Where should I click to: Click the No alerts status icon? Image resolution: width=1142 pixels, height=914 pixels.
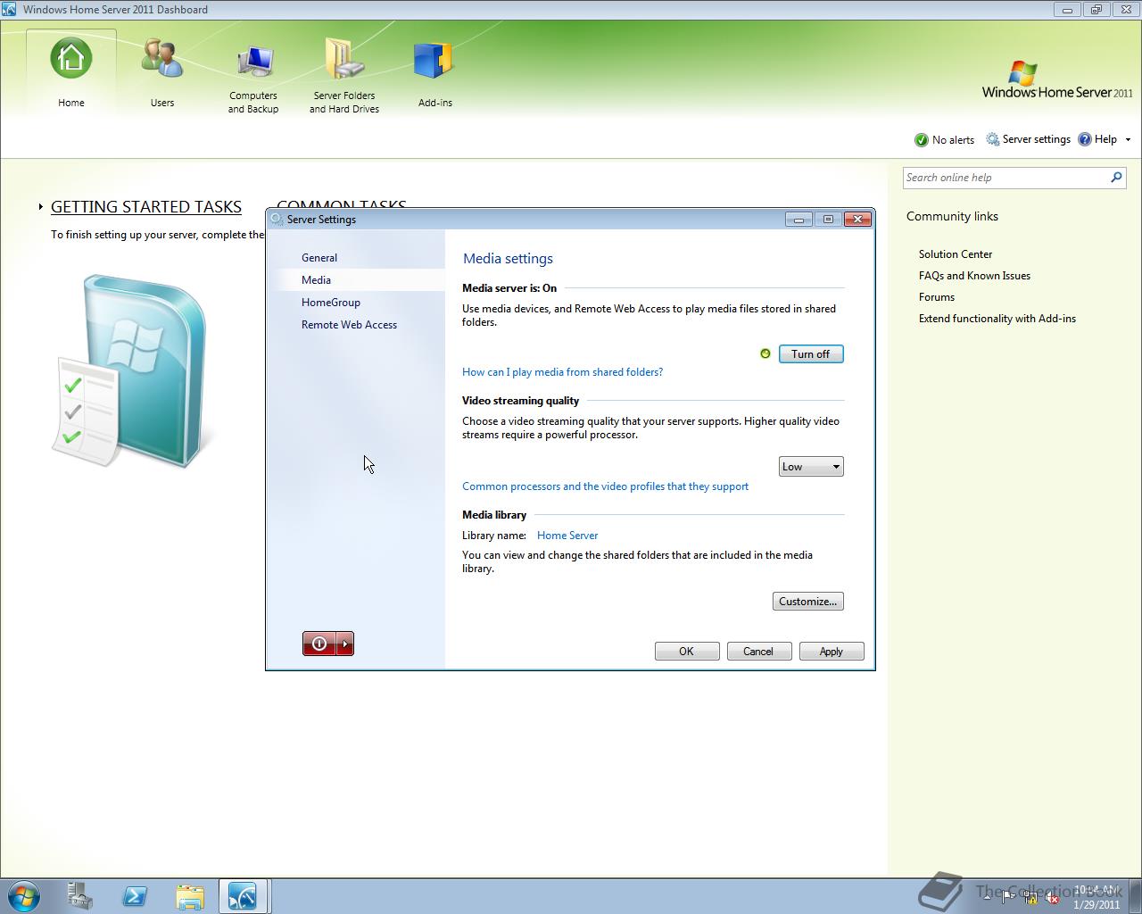pos(922,140)
